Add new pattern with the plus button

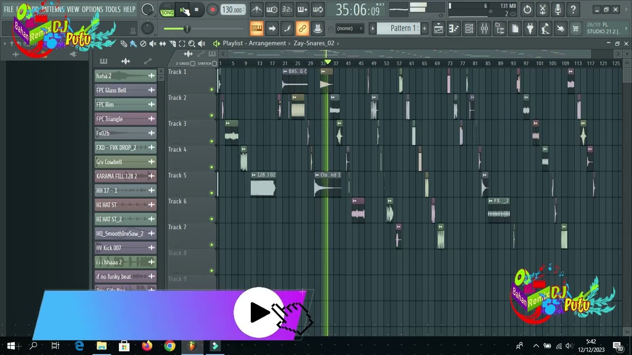[x=424, y=29]
